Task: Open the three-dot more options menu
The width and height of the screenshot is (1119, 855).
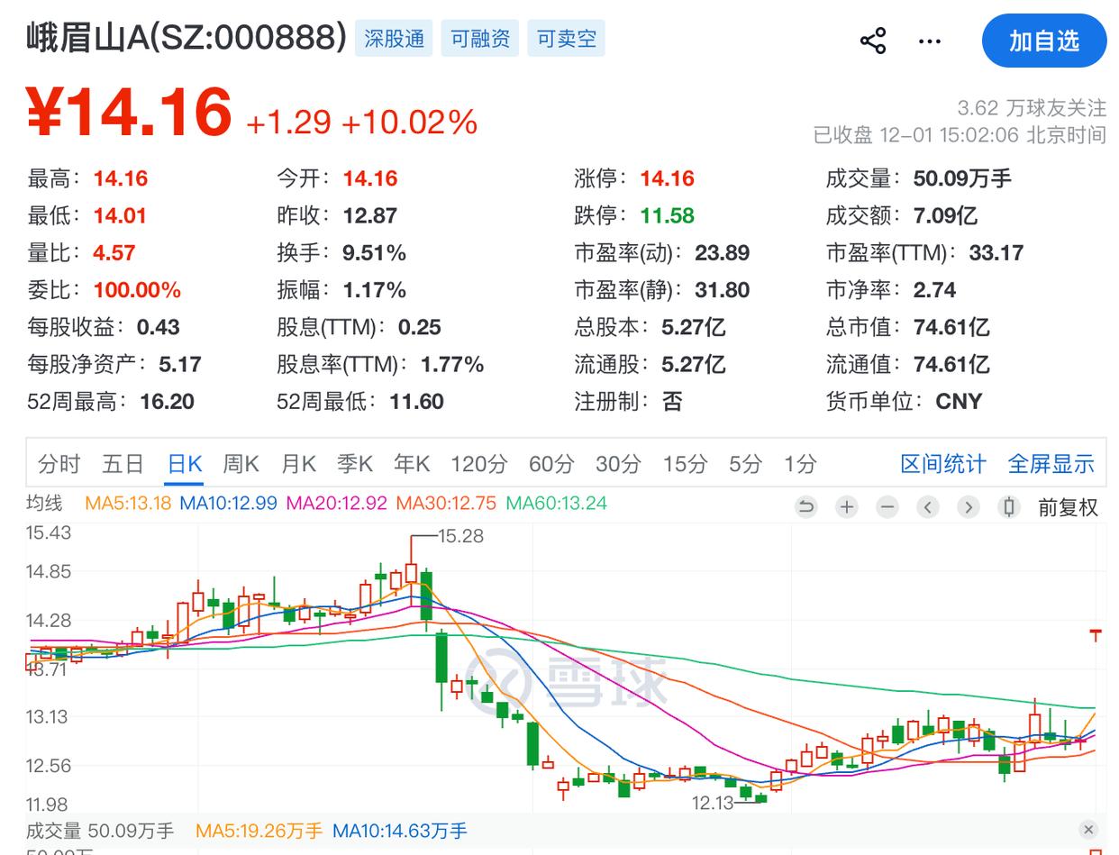Action: [x=929, y=41]
